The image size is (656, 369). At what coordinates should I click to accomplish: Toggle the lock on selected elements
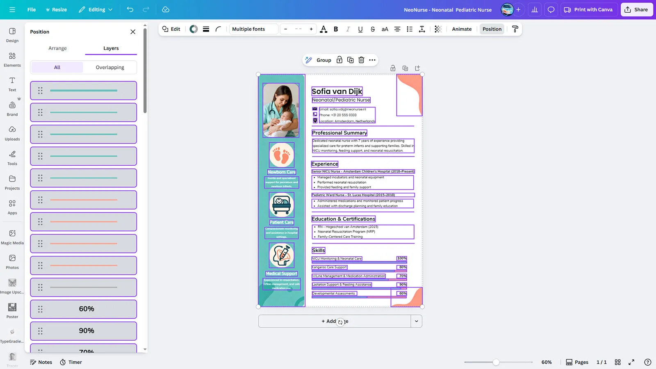pos(339,60)
